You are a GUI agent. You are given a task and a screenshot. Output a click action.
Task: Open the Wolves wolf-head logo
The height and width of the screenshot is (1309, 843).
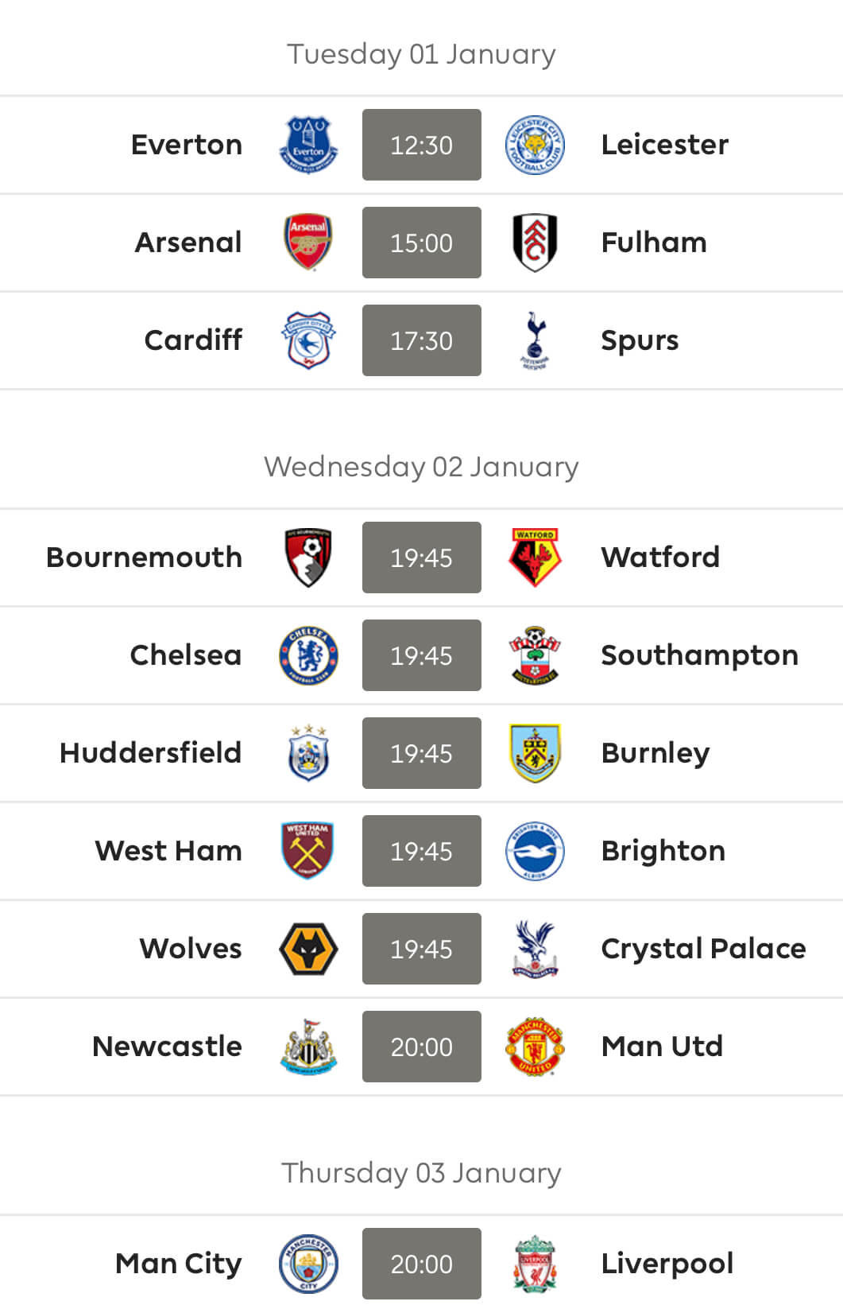point(308,949)
